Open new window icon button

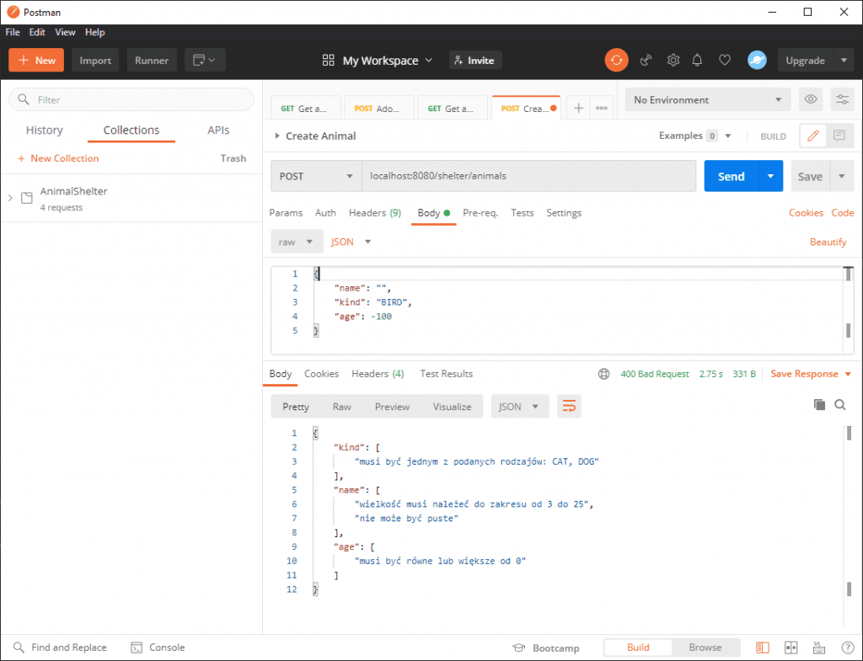pos(204,61)
